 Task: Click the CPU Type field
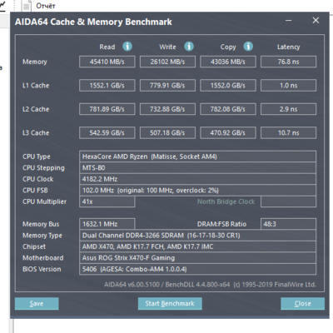(197, 157)
